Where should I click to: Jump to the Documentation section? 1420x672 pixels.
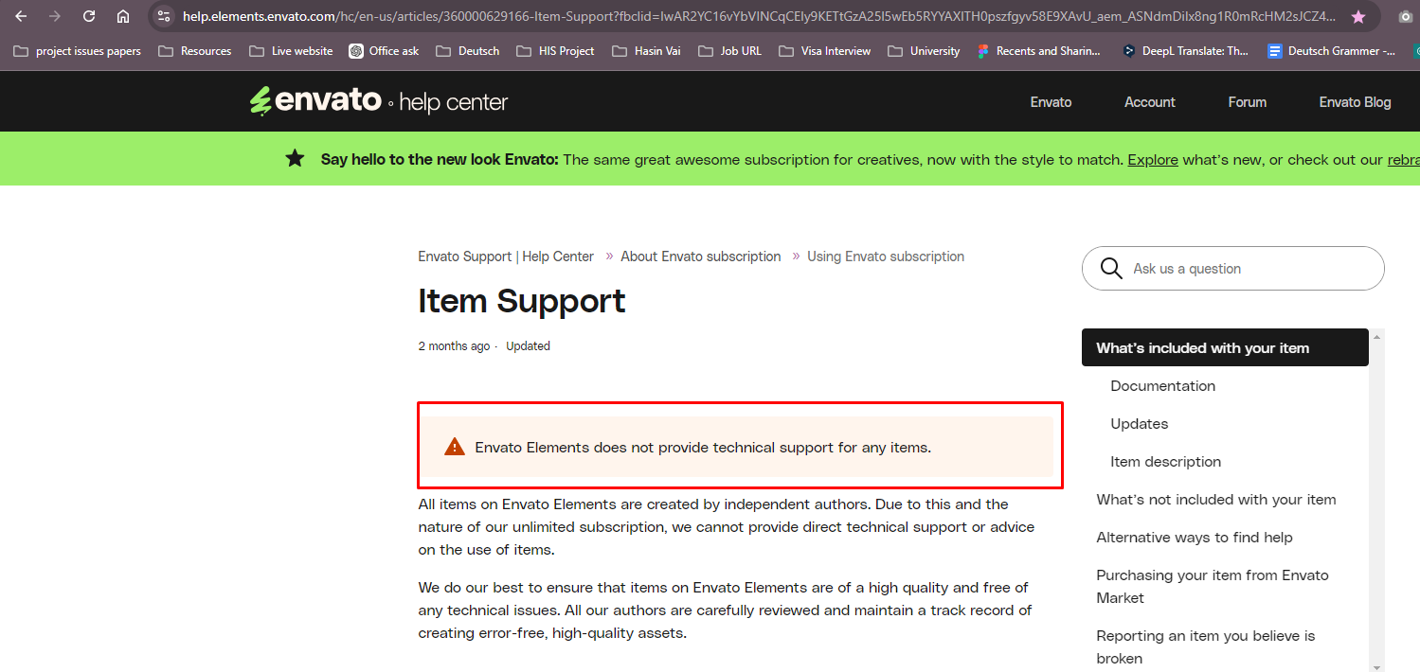tap(1163, 386)
